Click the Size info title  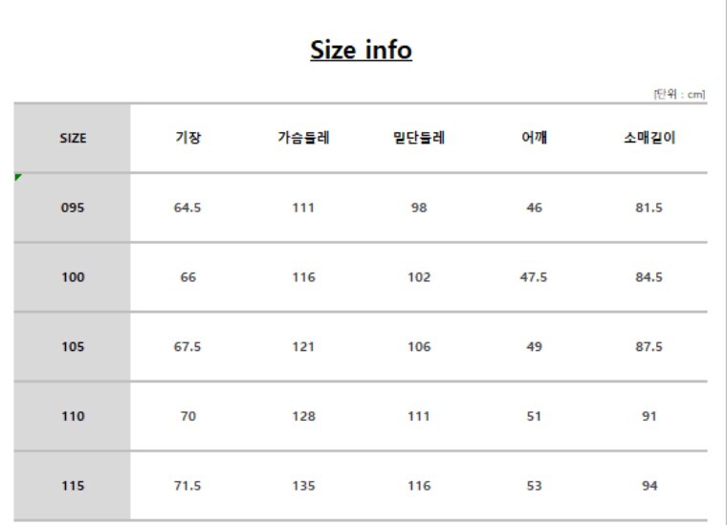361,50
